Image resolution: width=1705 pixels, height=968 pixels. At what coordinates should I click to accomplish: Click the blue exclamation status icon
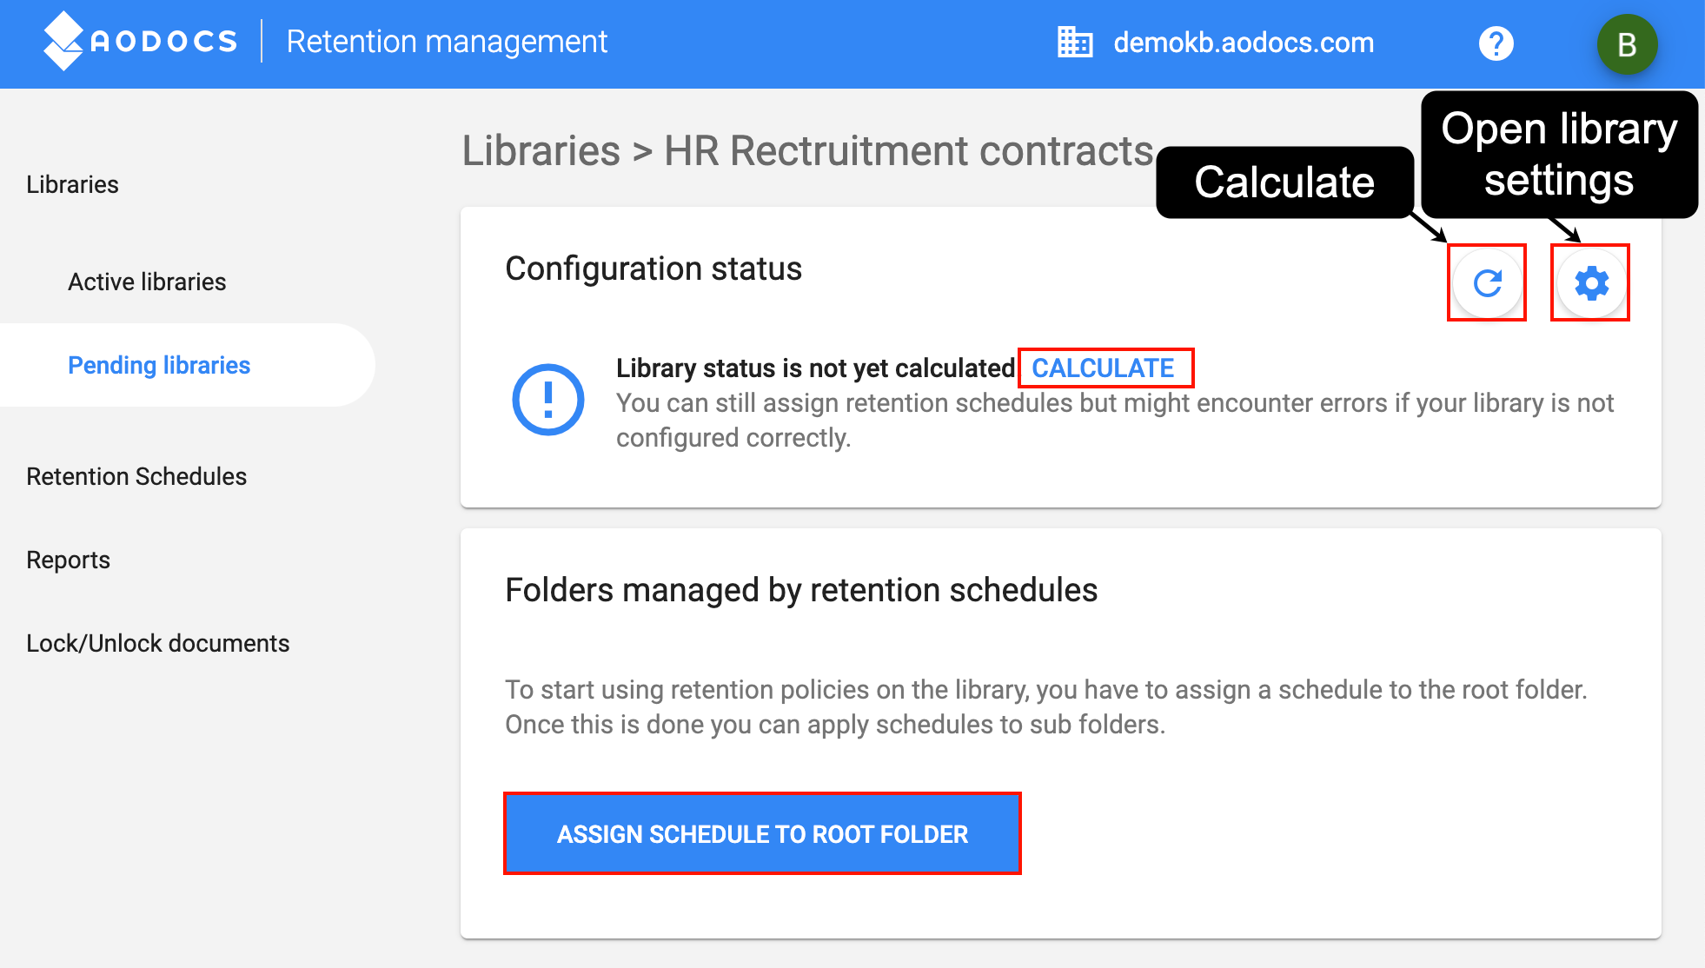coord(548,400)
